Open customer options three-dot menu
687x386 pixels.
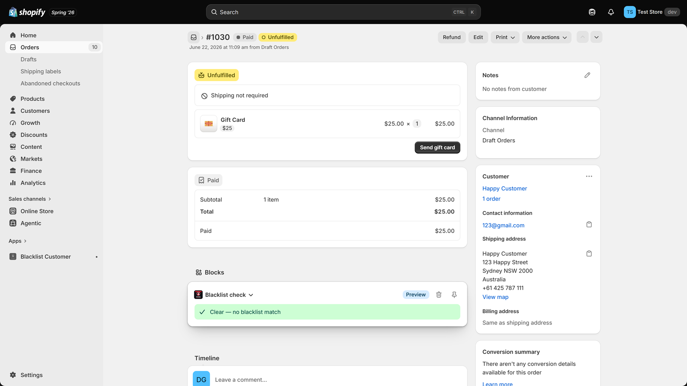(589, 176)
